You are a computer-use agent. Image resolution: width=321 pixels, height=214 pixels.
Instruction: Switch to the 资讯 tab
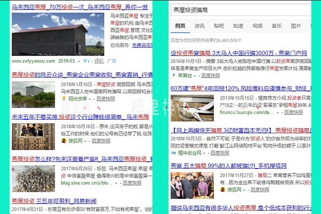coord(200,26)
